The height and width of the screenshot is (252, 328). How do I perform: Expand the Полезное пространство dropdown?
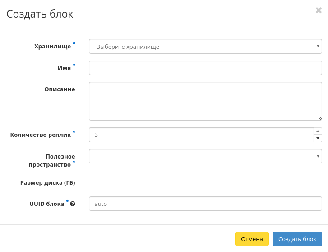(205, 156)
